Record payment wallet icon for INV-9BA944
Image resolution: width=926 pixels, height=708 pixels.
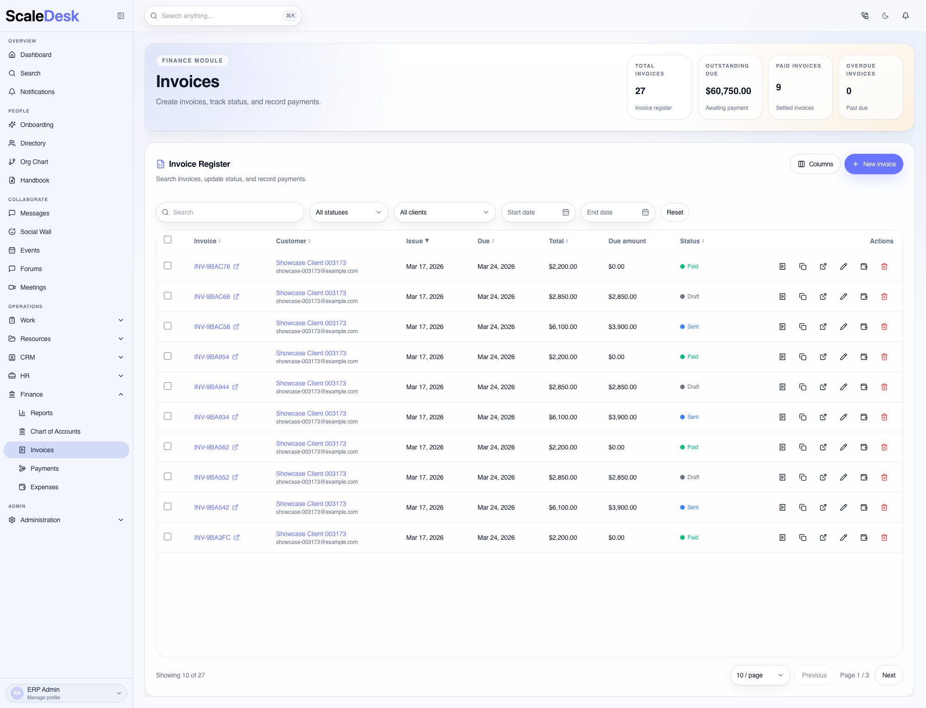click(864, 387)
